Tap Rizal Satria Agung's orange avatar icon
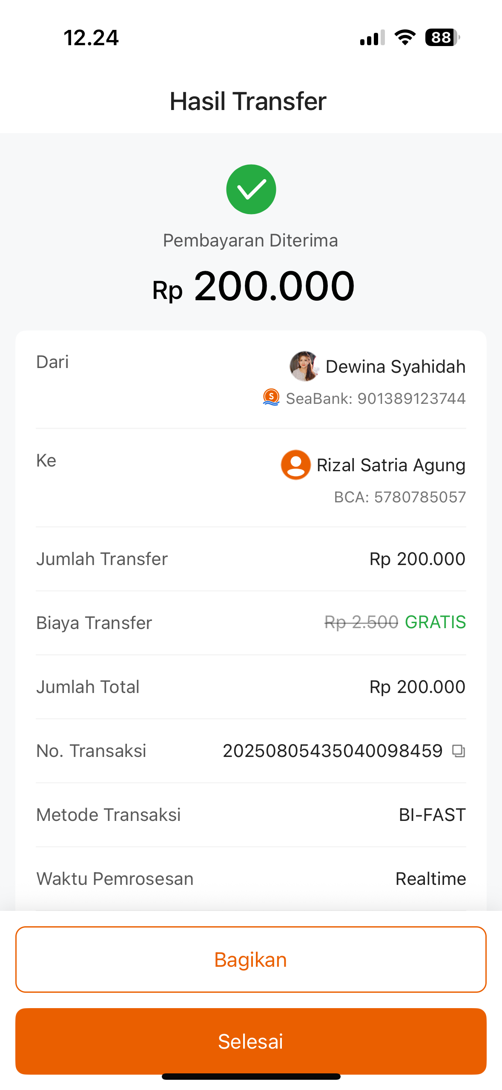 tap(295, 465)
